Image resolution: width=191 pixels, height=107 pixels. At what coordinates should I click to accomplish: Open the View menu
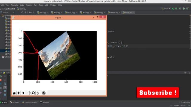[x=7, y=5]
